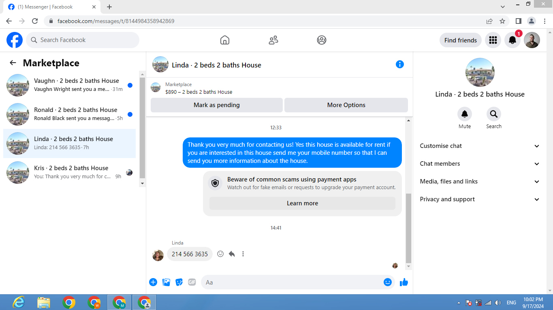Mute the Linda conversation
Screen dimensions: 553x310
tap(465, 114)
